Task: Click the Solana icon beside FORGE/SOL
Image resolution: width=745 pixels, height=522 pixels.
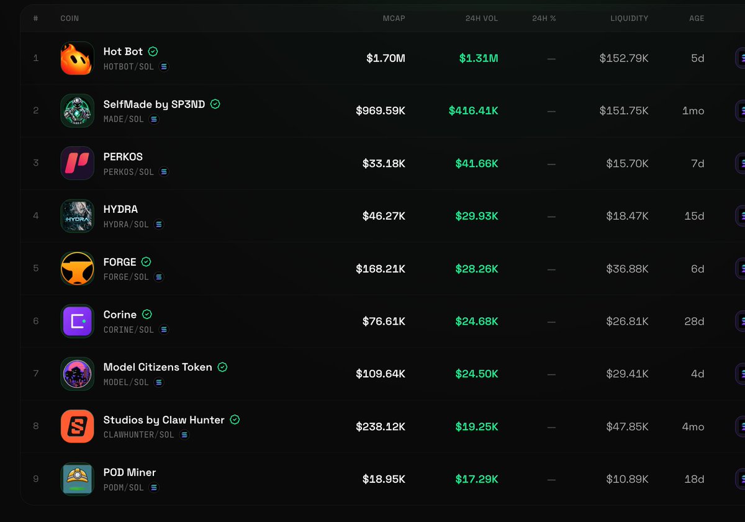Action: pyautogui.click(x=159, y=277)
